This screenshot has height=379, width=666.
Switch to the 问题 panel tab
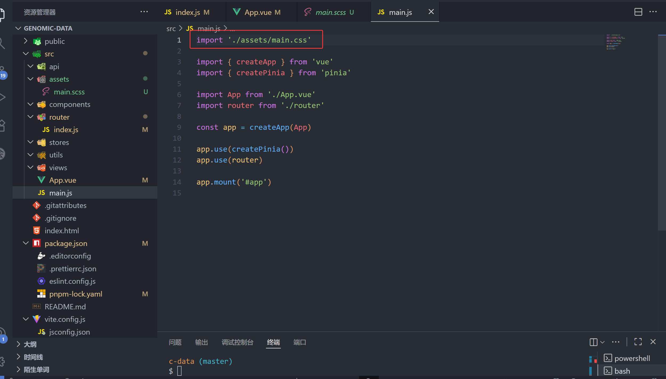point(175,342)
